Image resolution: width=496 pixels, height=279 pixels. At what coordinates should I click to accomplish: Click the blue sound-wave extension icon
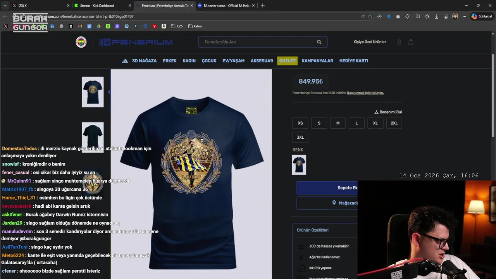pos(389,16)
